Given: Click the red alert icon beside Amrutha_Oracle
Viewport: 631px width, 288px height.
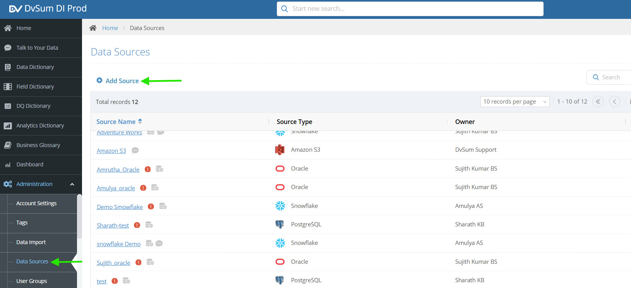Looking at the screenshot, I should pyautogui.click(x=147, y=169).
